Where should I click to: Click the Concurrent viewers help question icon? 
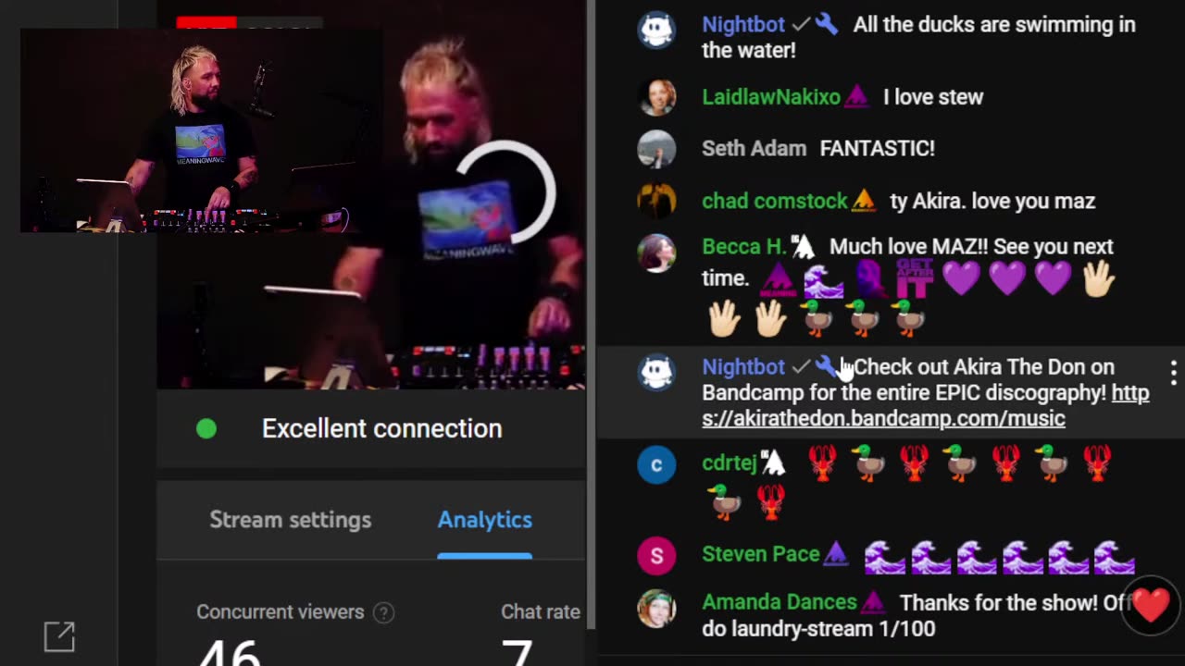383,612
